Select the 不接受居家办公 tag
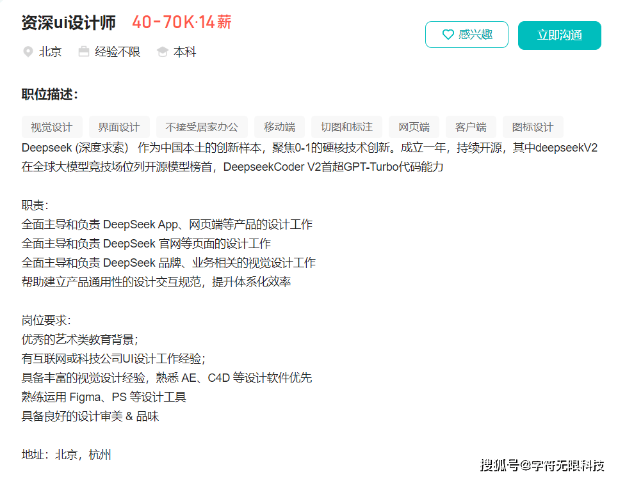Screen dimensions: 618x479 pyautogui.click(x=202, y=127)
